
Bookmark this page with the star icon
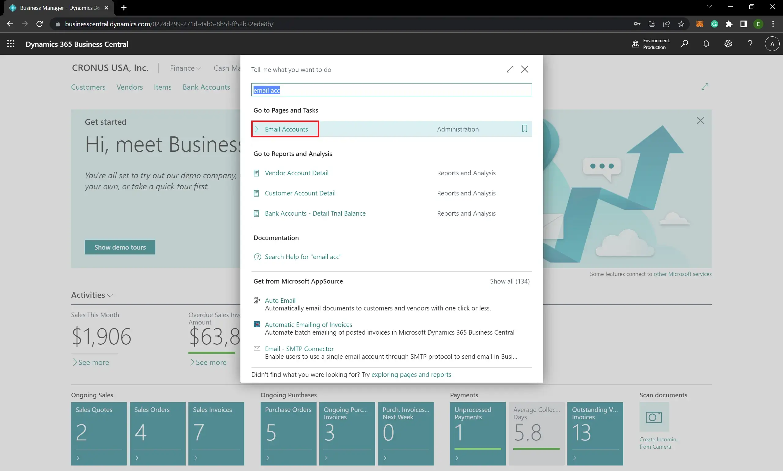coord(681,24)
